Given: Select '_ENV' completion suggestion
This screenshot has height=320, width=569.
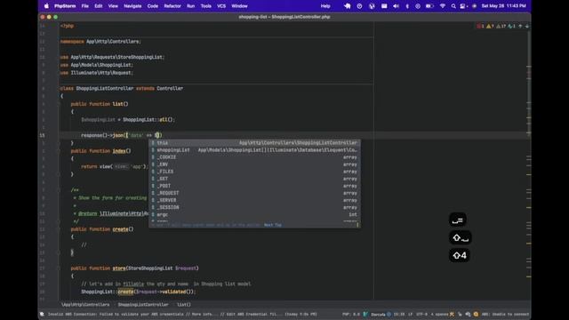Looking at the screenshot, I should point(254,164).
